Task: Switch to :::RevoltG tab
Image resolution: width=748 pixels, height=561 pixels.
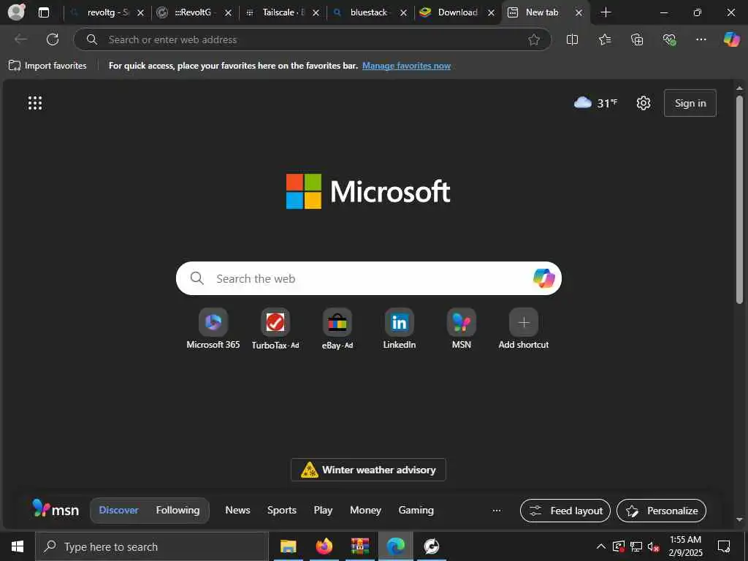Action: pyautogui.click(x=193, y=12)
